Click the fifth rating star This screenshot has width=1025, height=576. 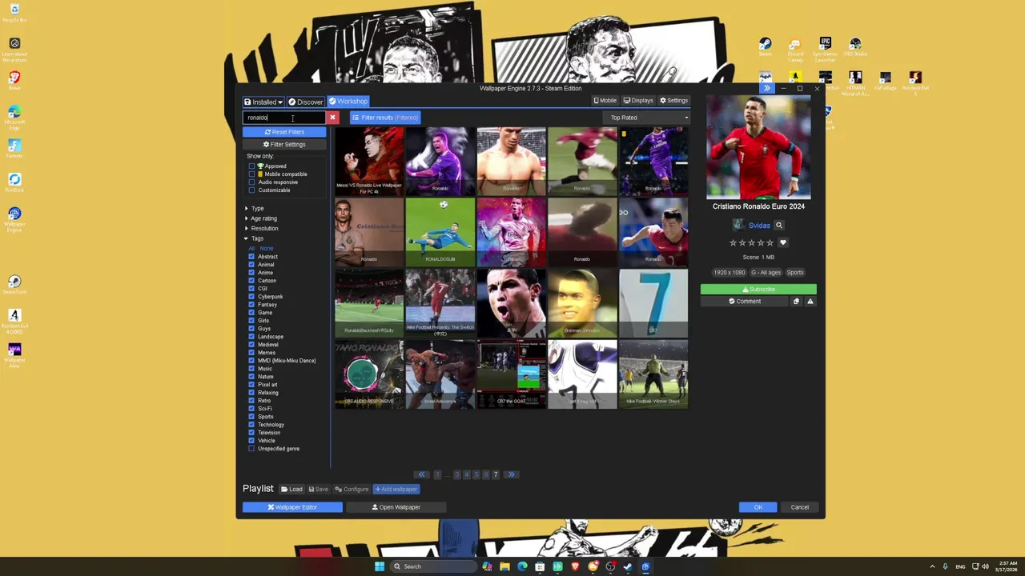point(770,242)
